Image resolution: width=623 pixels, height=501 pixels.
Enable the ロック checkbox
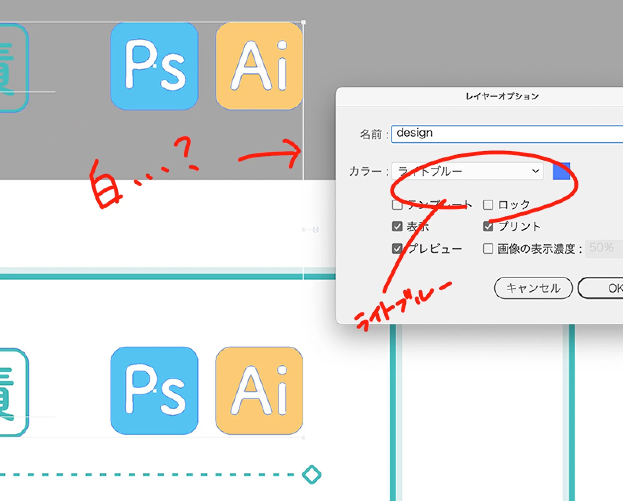point(488,205)
